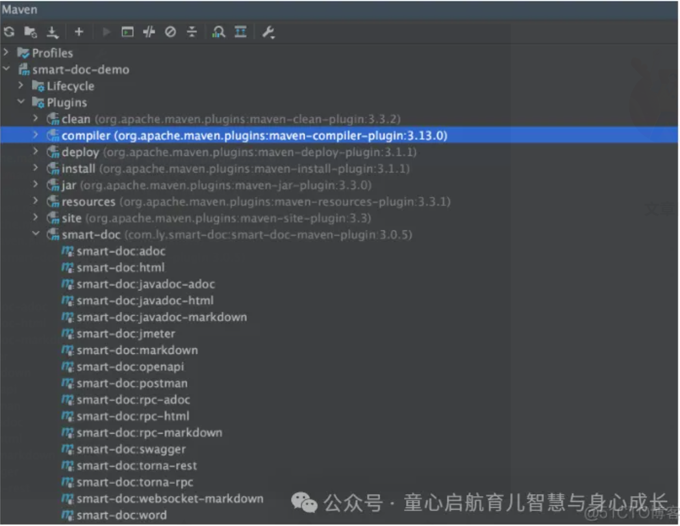Expand the deploy plugin node
Viewport: 680px width, 526px height.
coord(36,151)
